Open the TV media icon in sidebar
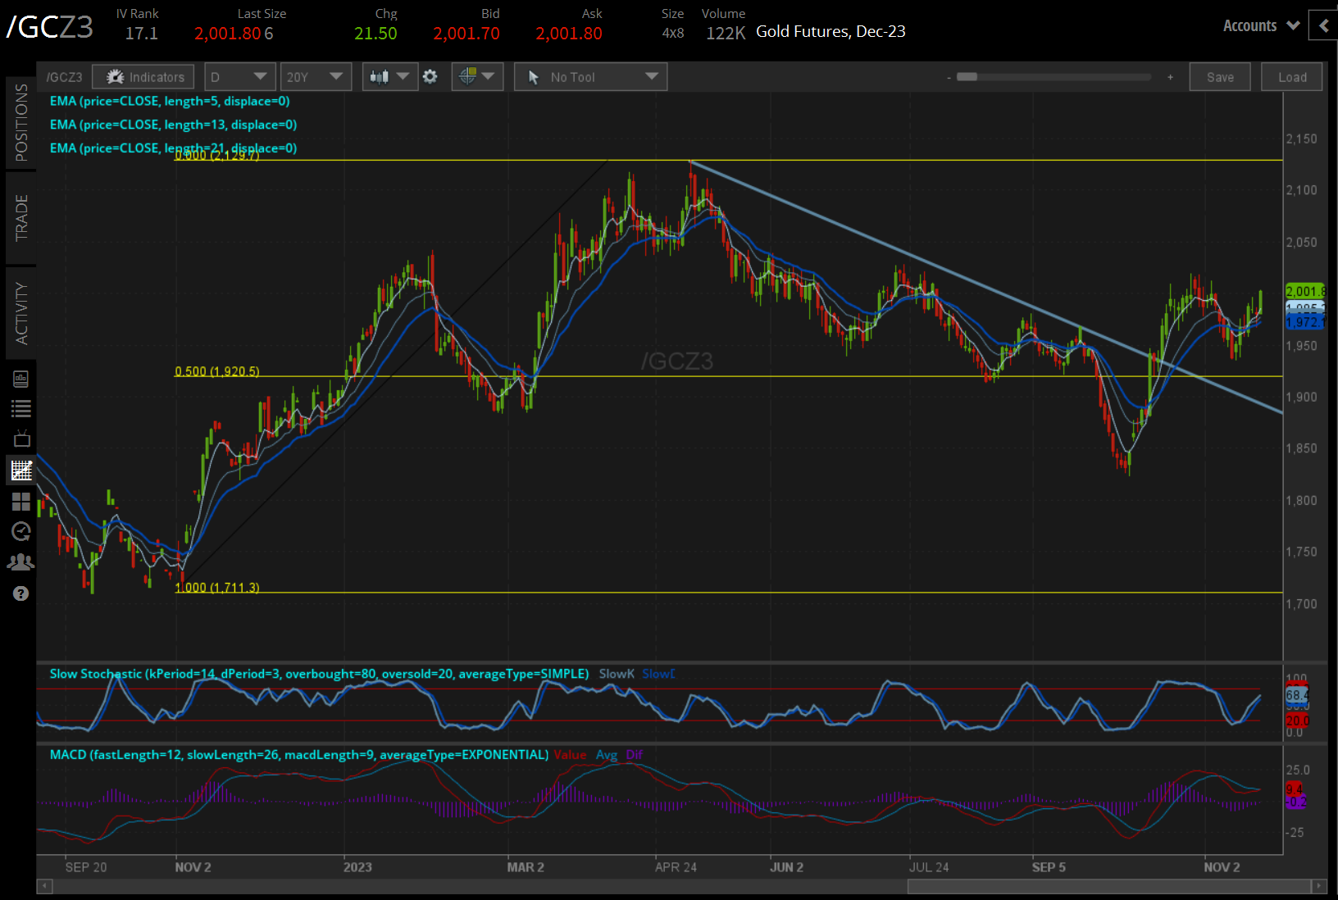Screen dimensions: 1338x900 21,439
